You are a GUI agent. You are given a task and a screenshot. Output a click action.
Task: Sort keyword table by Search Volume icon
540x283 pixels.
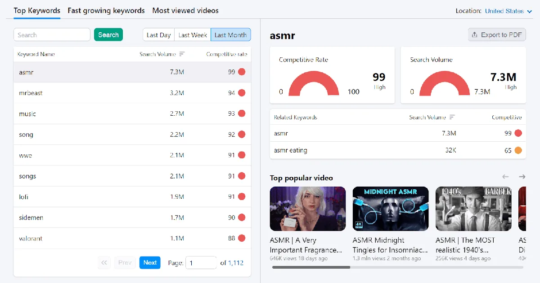click(182, 54)
